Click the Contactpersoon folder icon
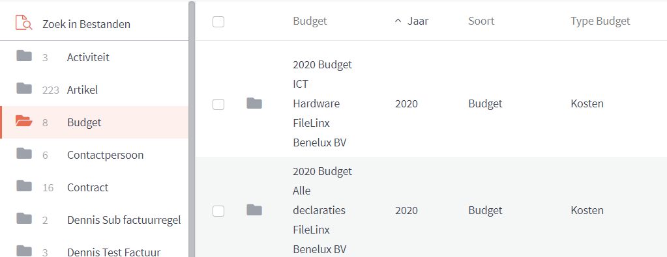The image size is (667, 257). pyautogui.click(x=24, y=154)
